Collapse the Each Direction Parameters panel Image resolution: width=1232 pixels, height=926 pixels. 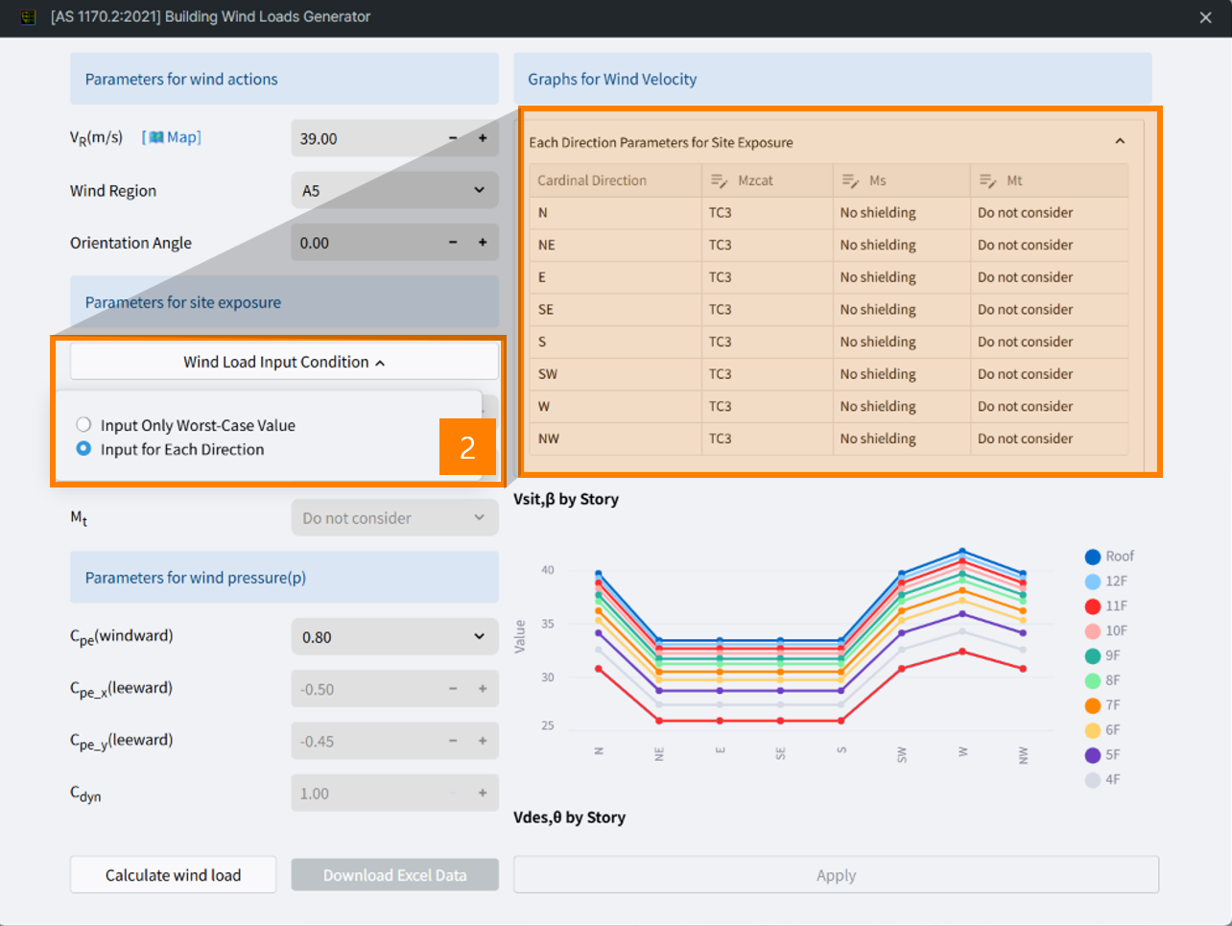point(1120,140)
